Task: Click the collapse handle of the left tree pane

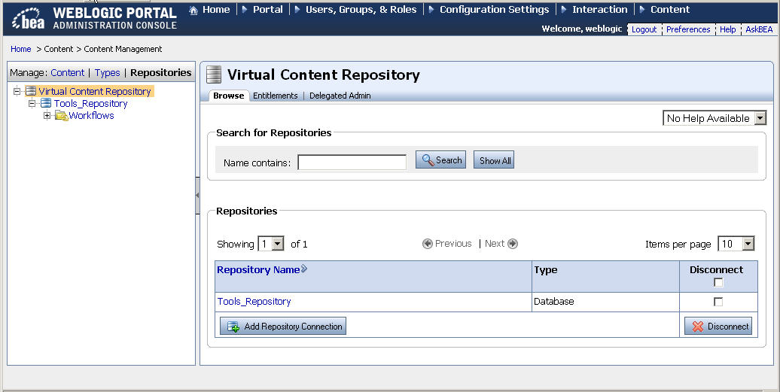Action: (197, 196)
